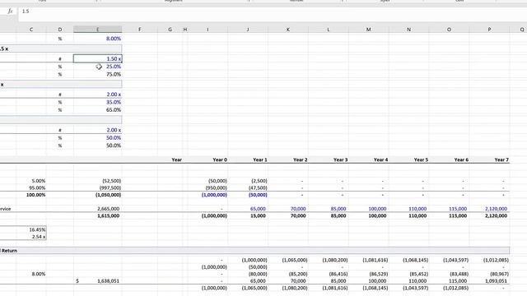Image resolution: width=527 pixels, height=296 pixels.
Task: Select the active cell showing 1.50 x
Action: (x=98, y=58)
